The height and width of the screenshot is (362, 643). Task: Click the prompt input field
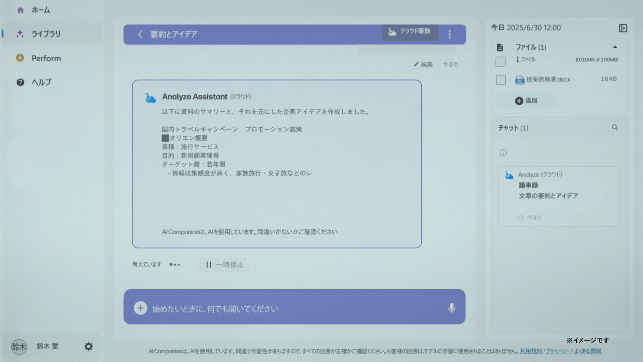[294, 307]
